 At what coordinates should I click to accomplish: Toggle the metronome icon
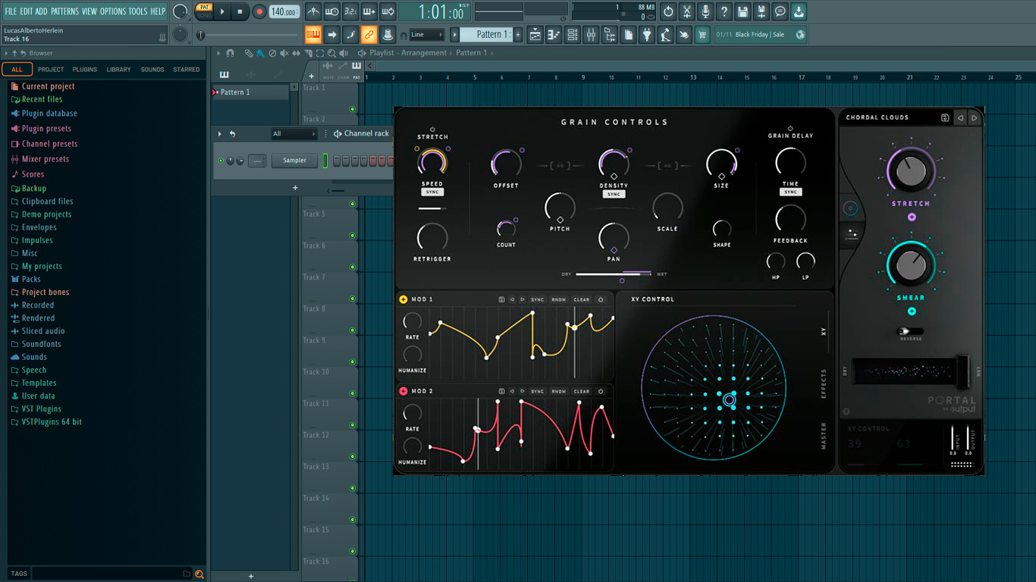coord(313,12)
